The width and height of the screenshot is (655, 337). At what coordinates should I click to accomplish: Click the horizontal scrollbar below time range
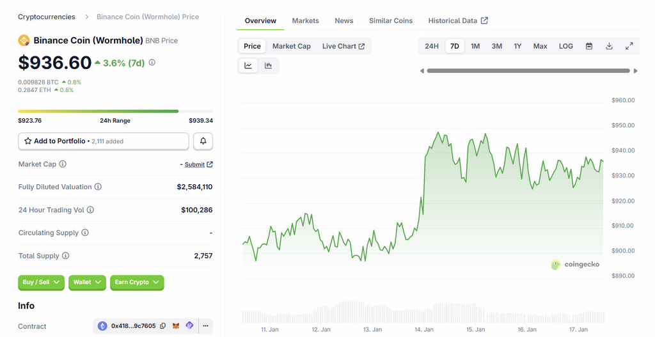528,71
